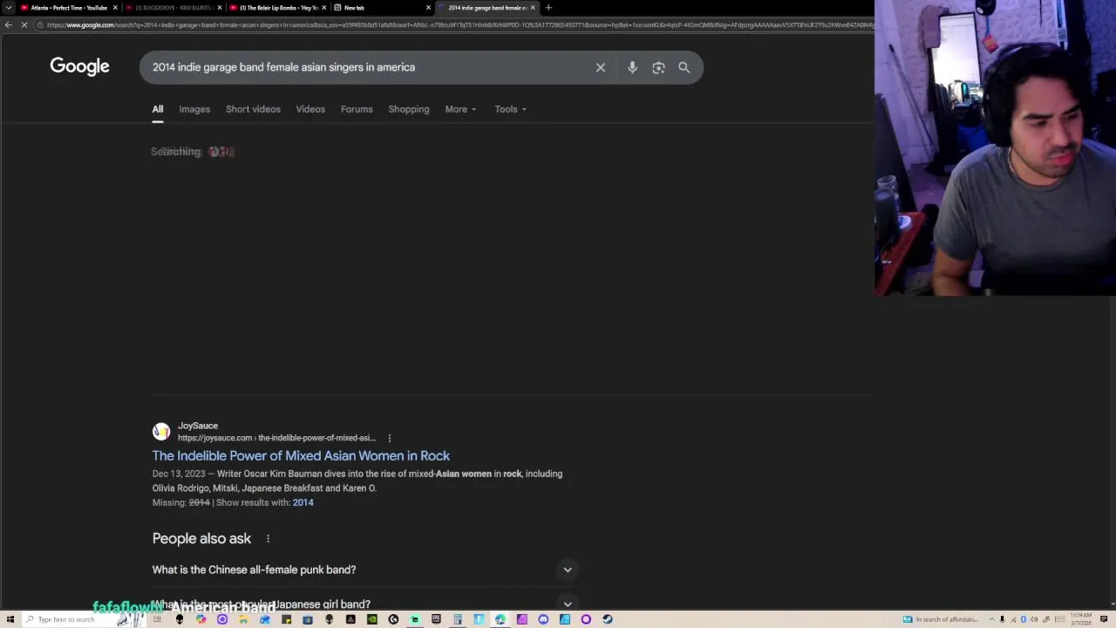Show results with 2014 link

pos(303,502)
